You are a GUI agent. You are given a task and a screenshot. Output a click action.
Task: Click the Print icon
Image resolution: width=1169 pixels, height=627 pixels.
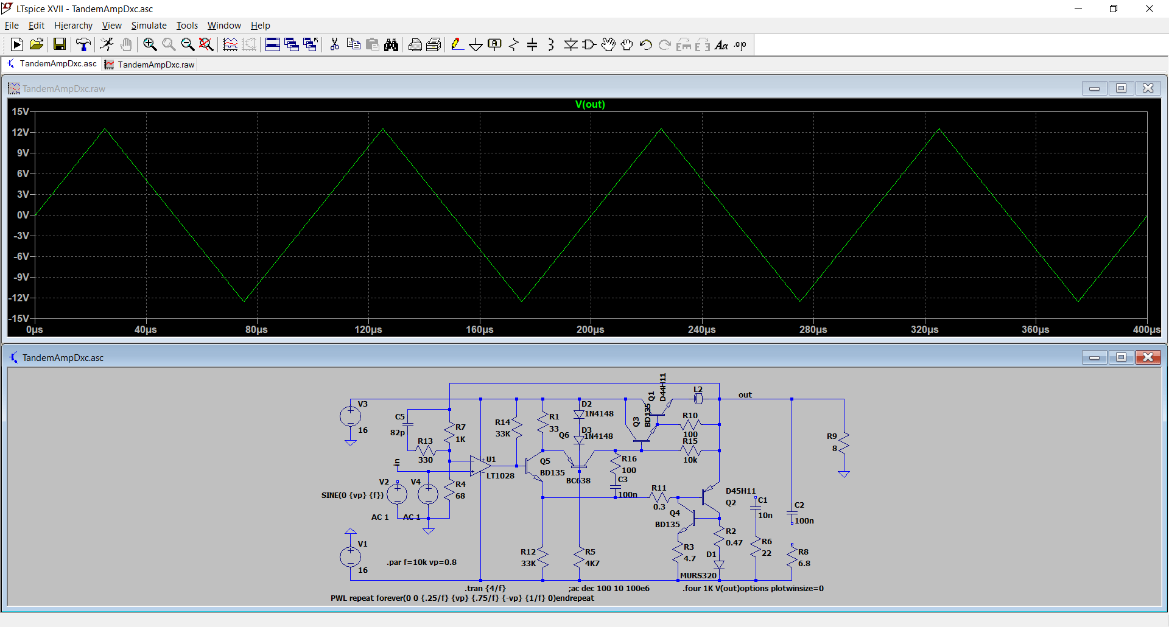coord(415,44)
